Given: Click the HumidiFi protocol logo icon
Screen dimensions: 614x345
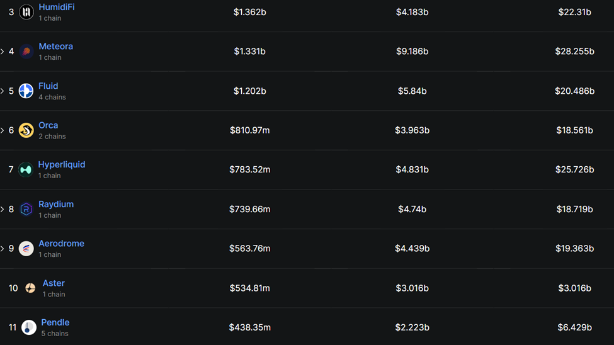Looking at the screenshot, I should 26,12.
